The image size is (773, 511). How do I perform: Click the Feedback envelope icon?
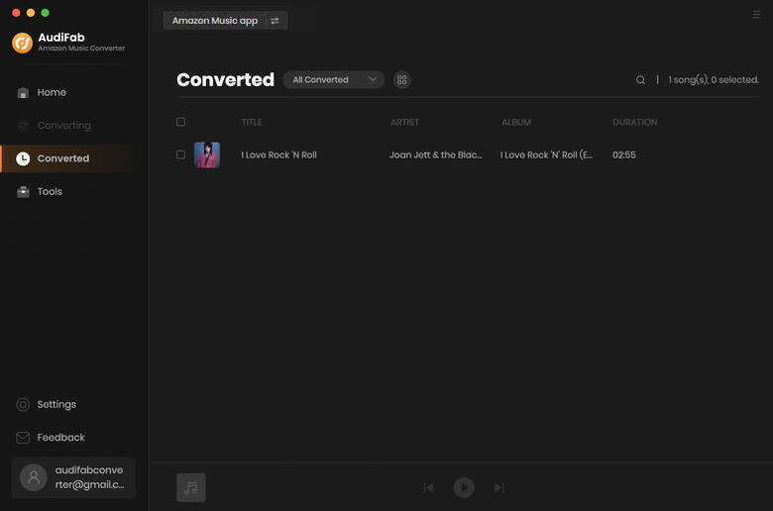(x=23, y=438)
